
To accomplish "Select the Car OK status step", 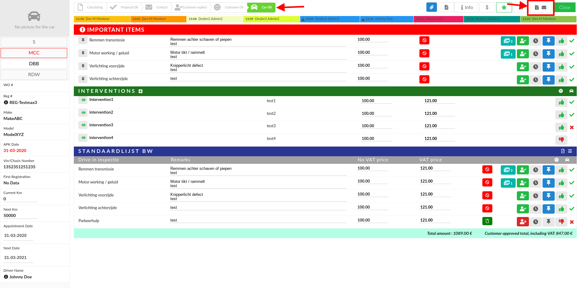I will coord(261,7).
